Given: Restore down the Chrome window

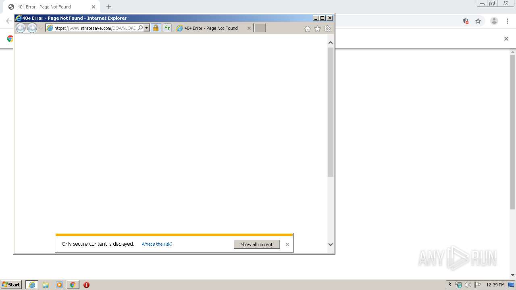Looking at the screenshot, I should pyautogui.click(x=492, y=4).
